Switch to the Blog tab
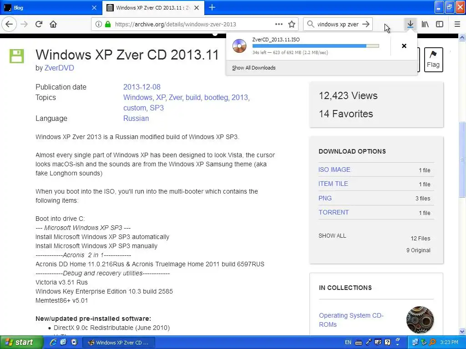Screen dimensions: 466x349 click(x=51, y=8)
